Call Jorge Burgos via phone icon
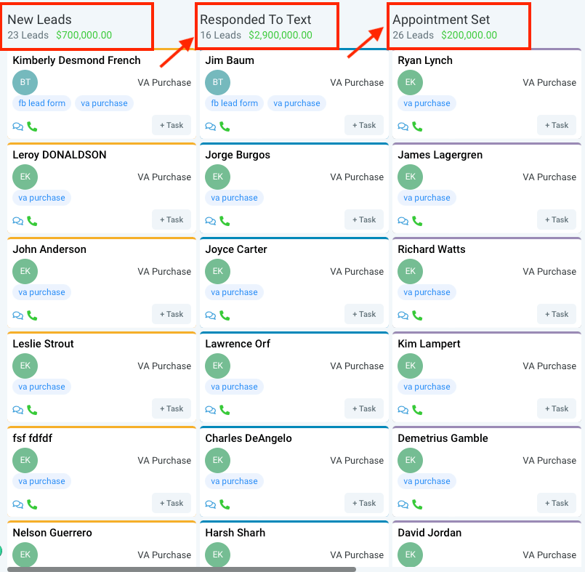This screenshot has height=572, width=585. coord(225,221)
